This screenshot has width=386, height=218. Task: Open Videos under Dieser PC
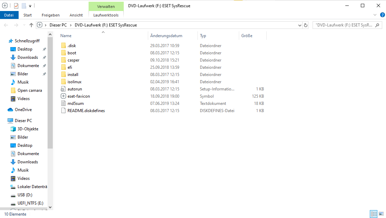pyautogui.click(x=23, y=178)
